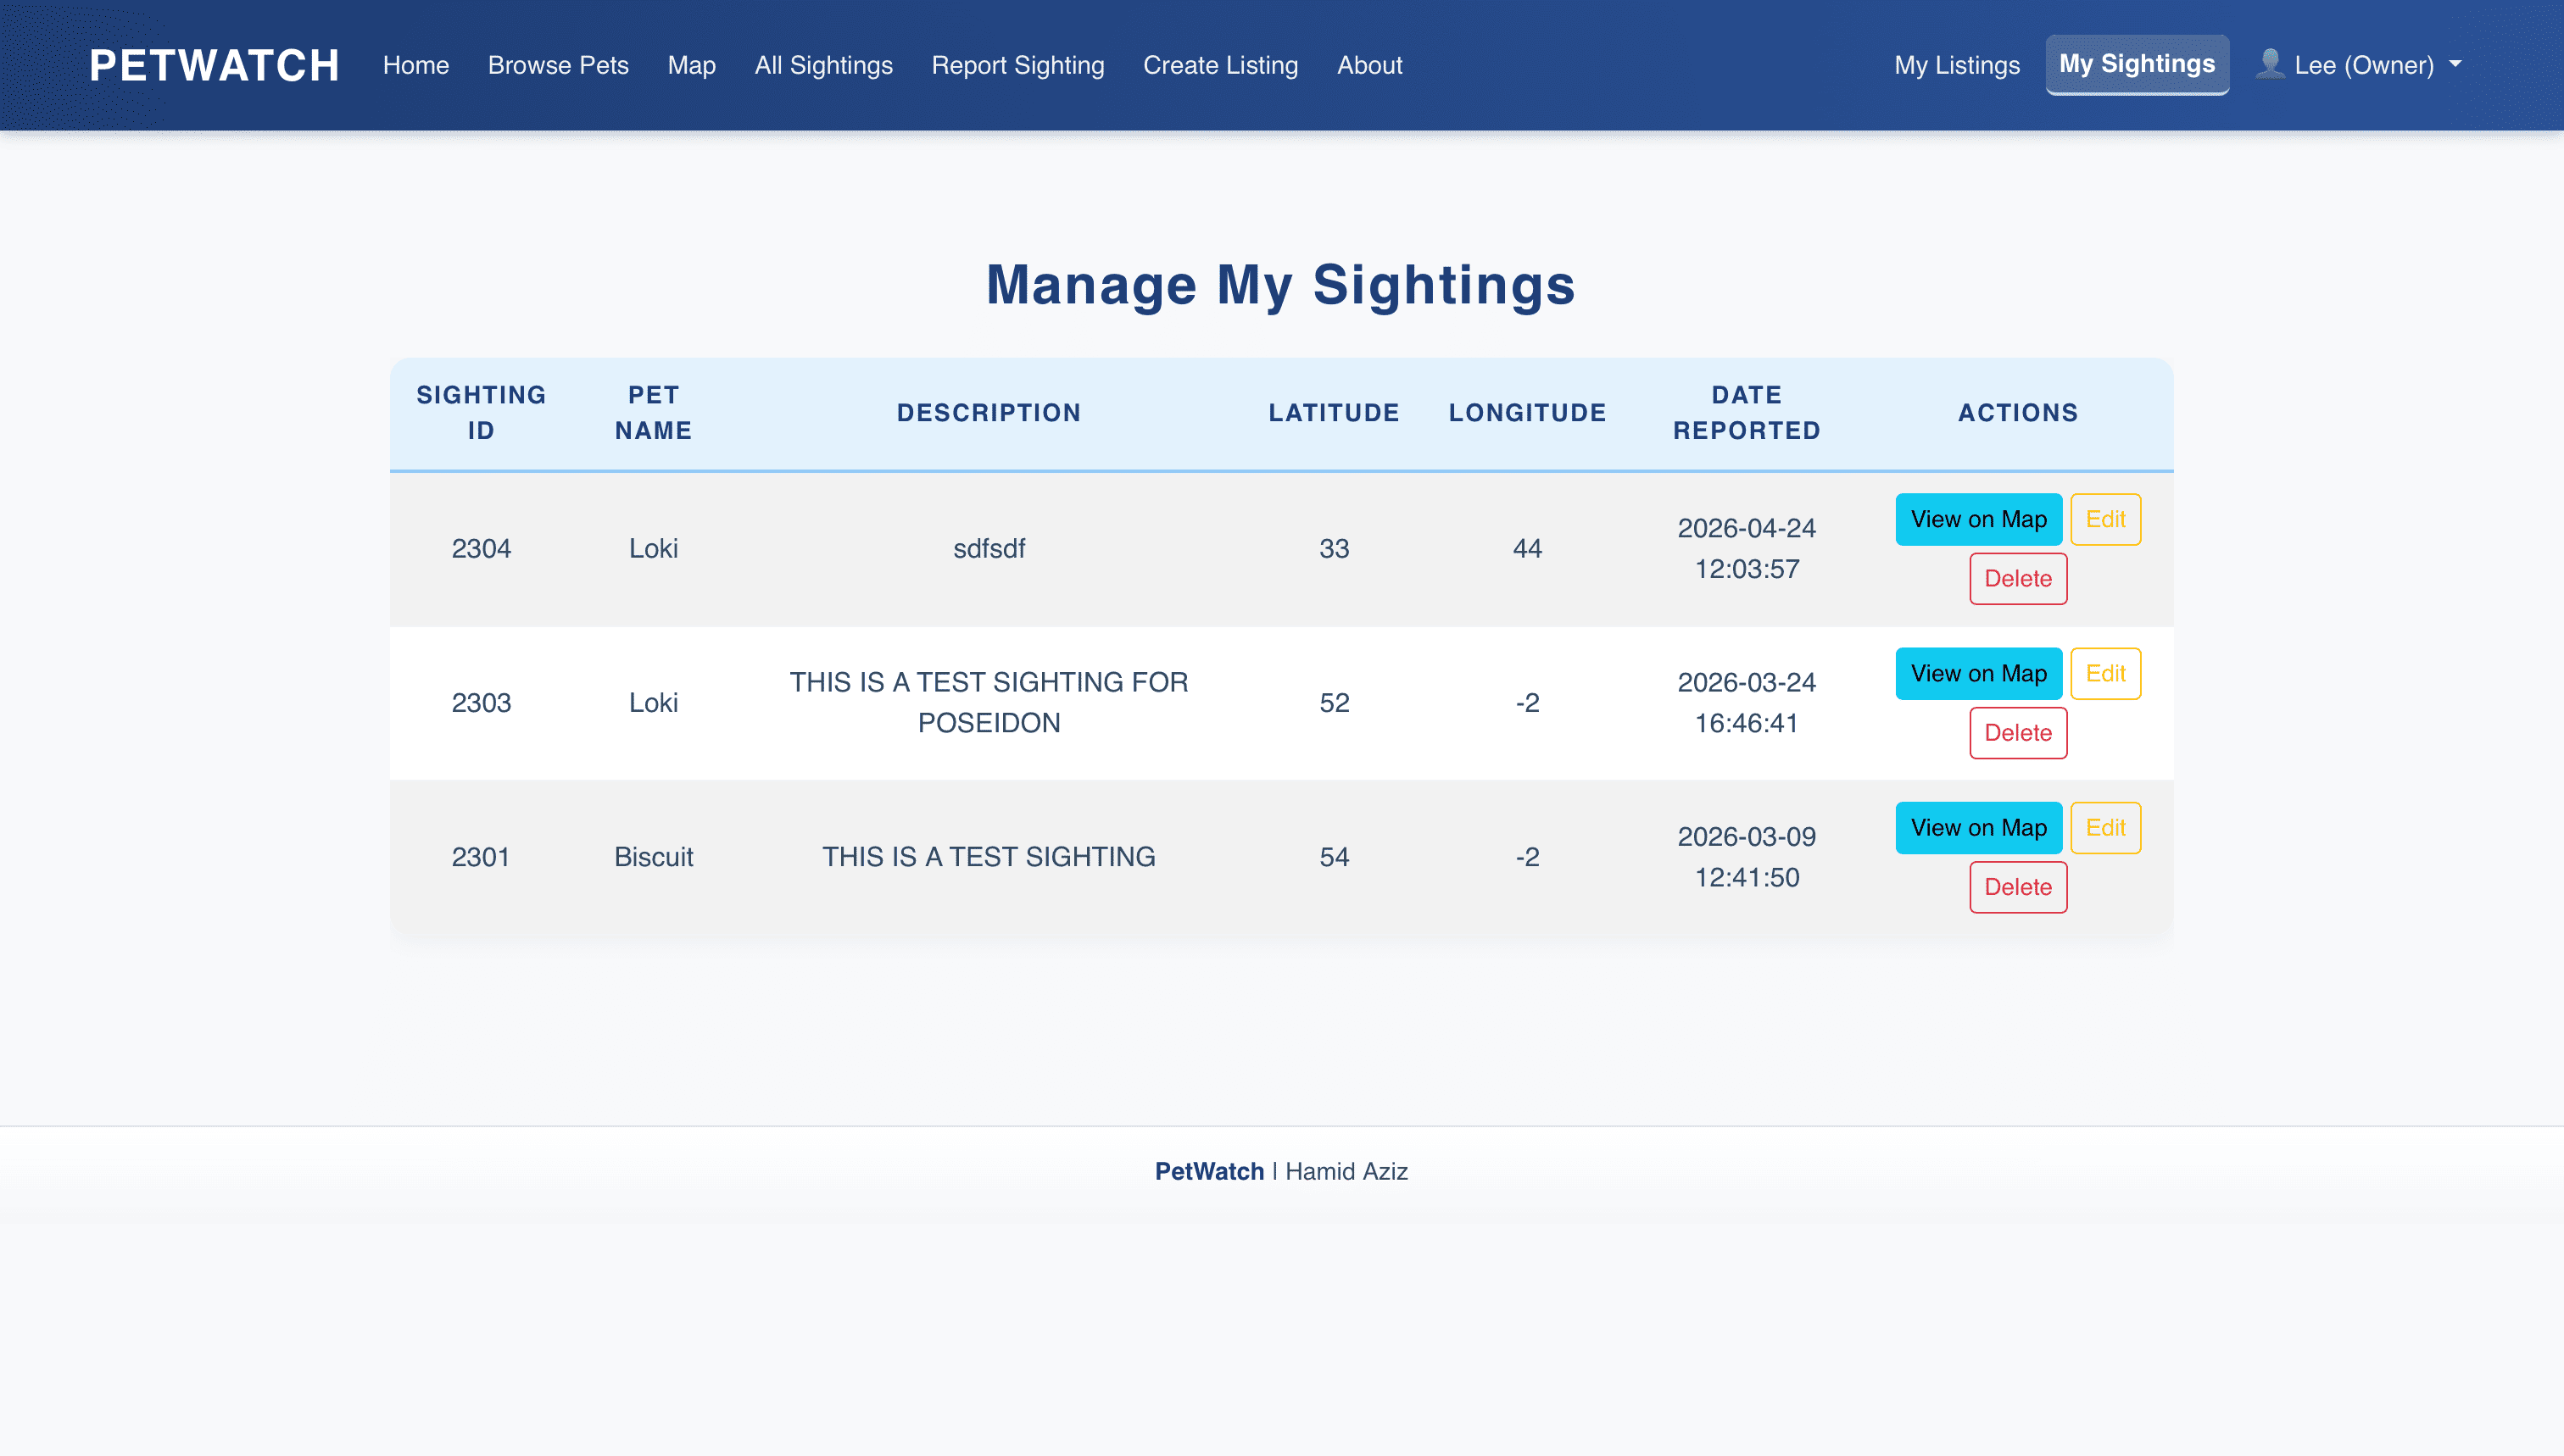Click the Hamid Aziz footer text
This screenshot has width=2564, height=1456.
1346,1171
